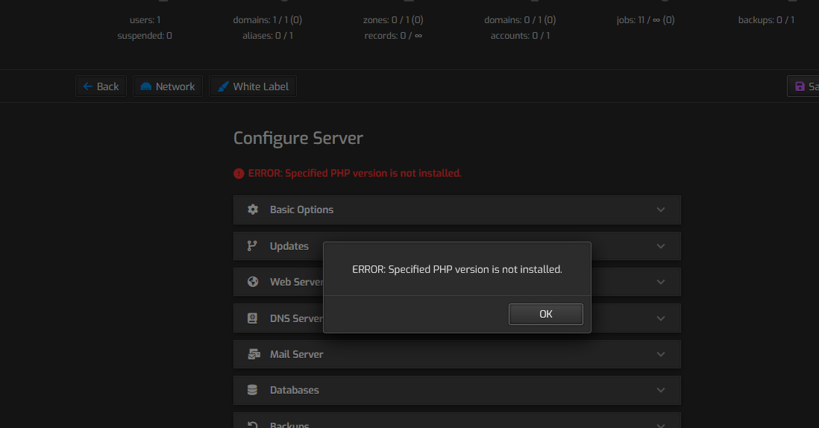The height and width of the screenshot is (428, 819).
Task: Click the globe icon for Web Server
Action: click(x=253, y=282)
